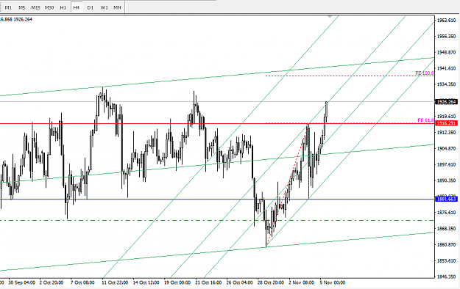460x289 pixels.
Task: Select the FE 100.0 Fibonacci expansion label
Action: [x=424, y=73]
